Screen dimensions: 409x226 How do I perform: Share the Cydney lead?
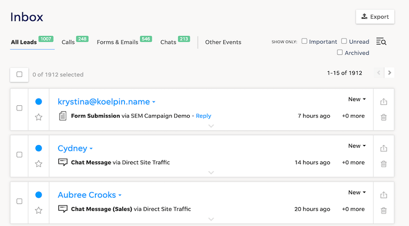tap(383, 148)
